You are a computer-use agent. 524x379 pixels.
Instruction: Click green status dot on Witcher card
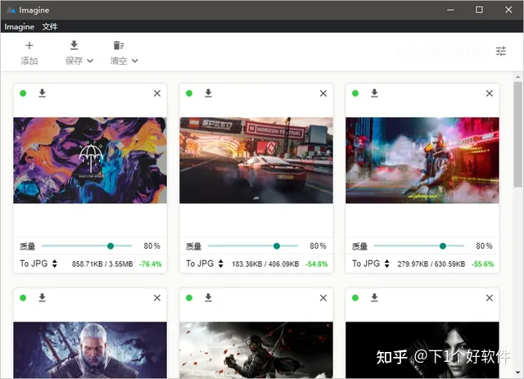pos(23,298)
